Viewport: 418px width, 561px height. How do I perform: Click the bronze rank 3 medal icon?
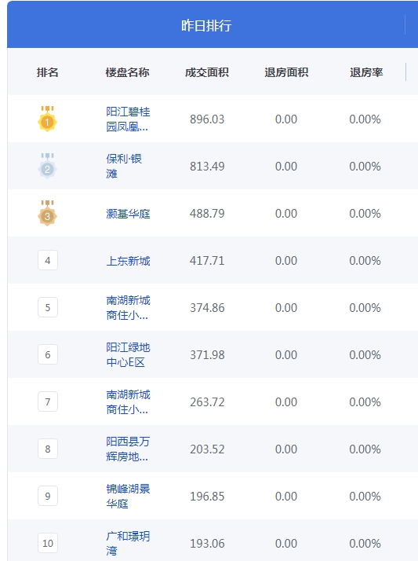click(x=48, y=213)
